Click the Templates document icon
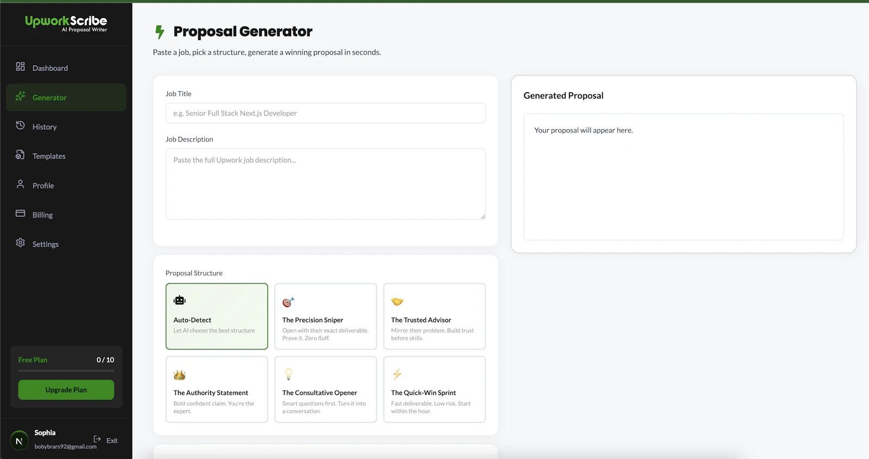869x459 pixels. coord(20,155)
